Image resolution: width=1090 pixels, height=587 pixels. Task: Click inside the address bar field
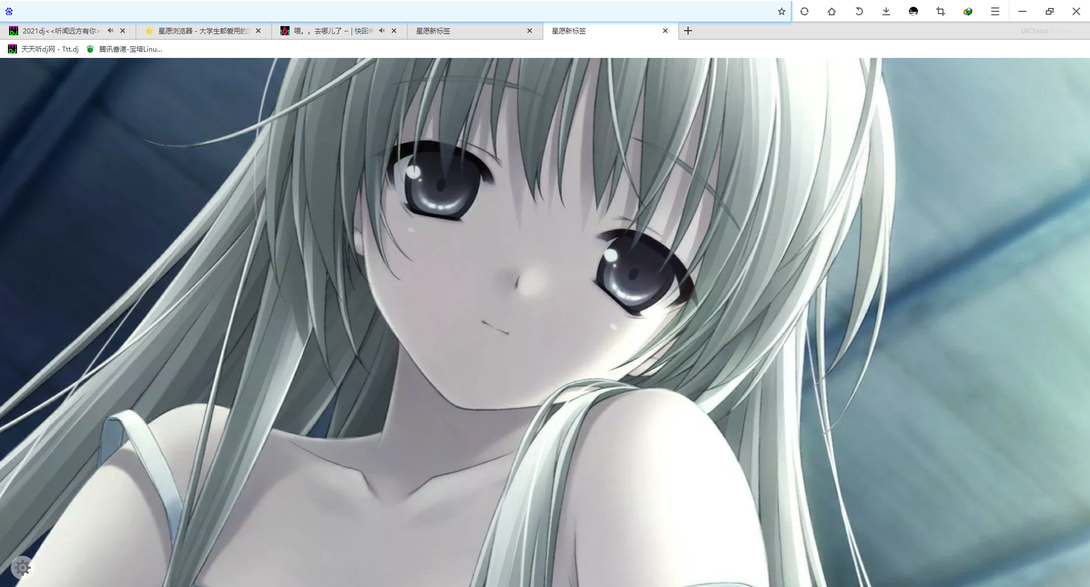click(395, 11)
